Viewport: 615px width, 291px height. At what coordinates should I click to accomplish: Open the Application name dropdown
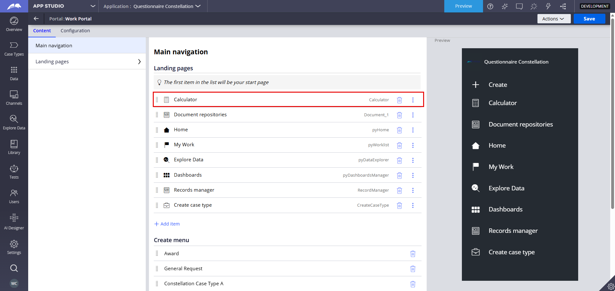tap(198, 6)
